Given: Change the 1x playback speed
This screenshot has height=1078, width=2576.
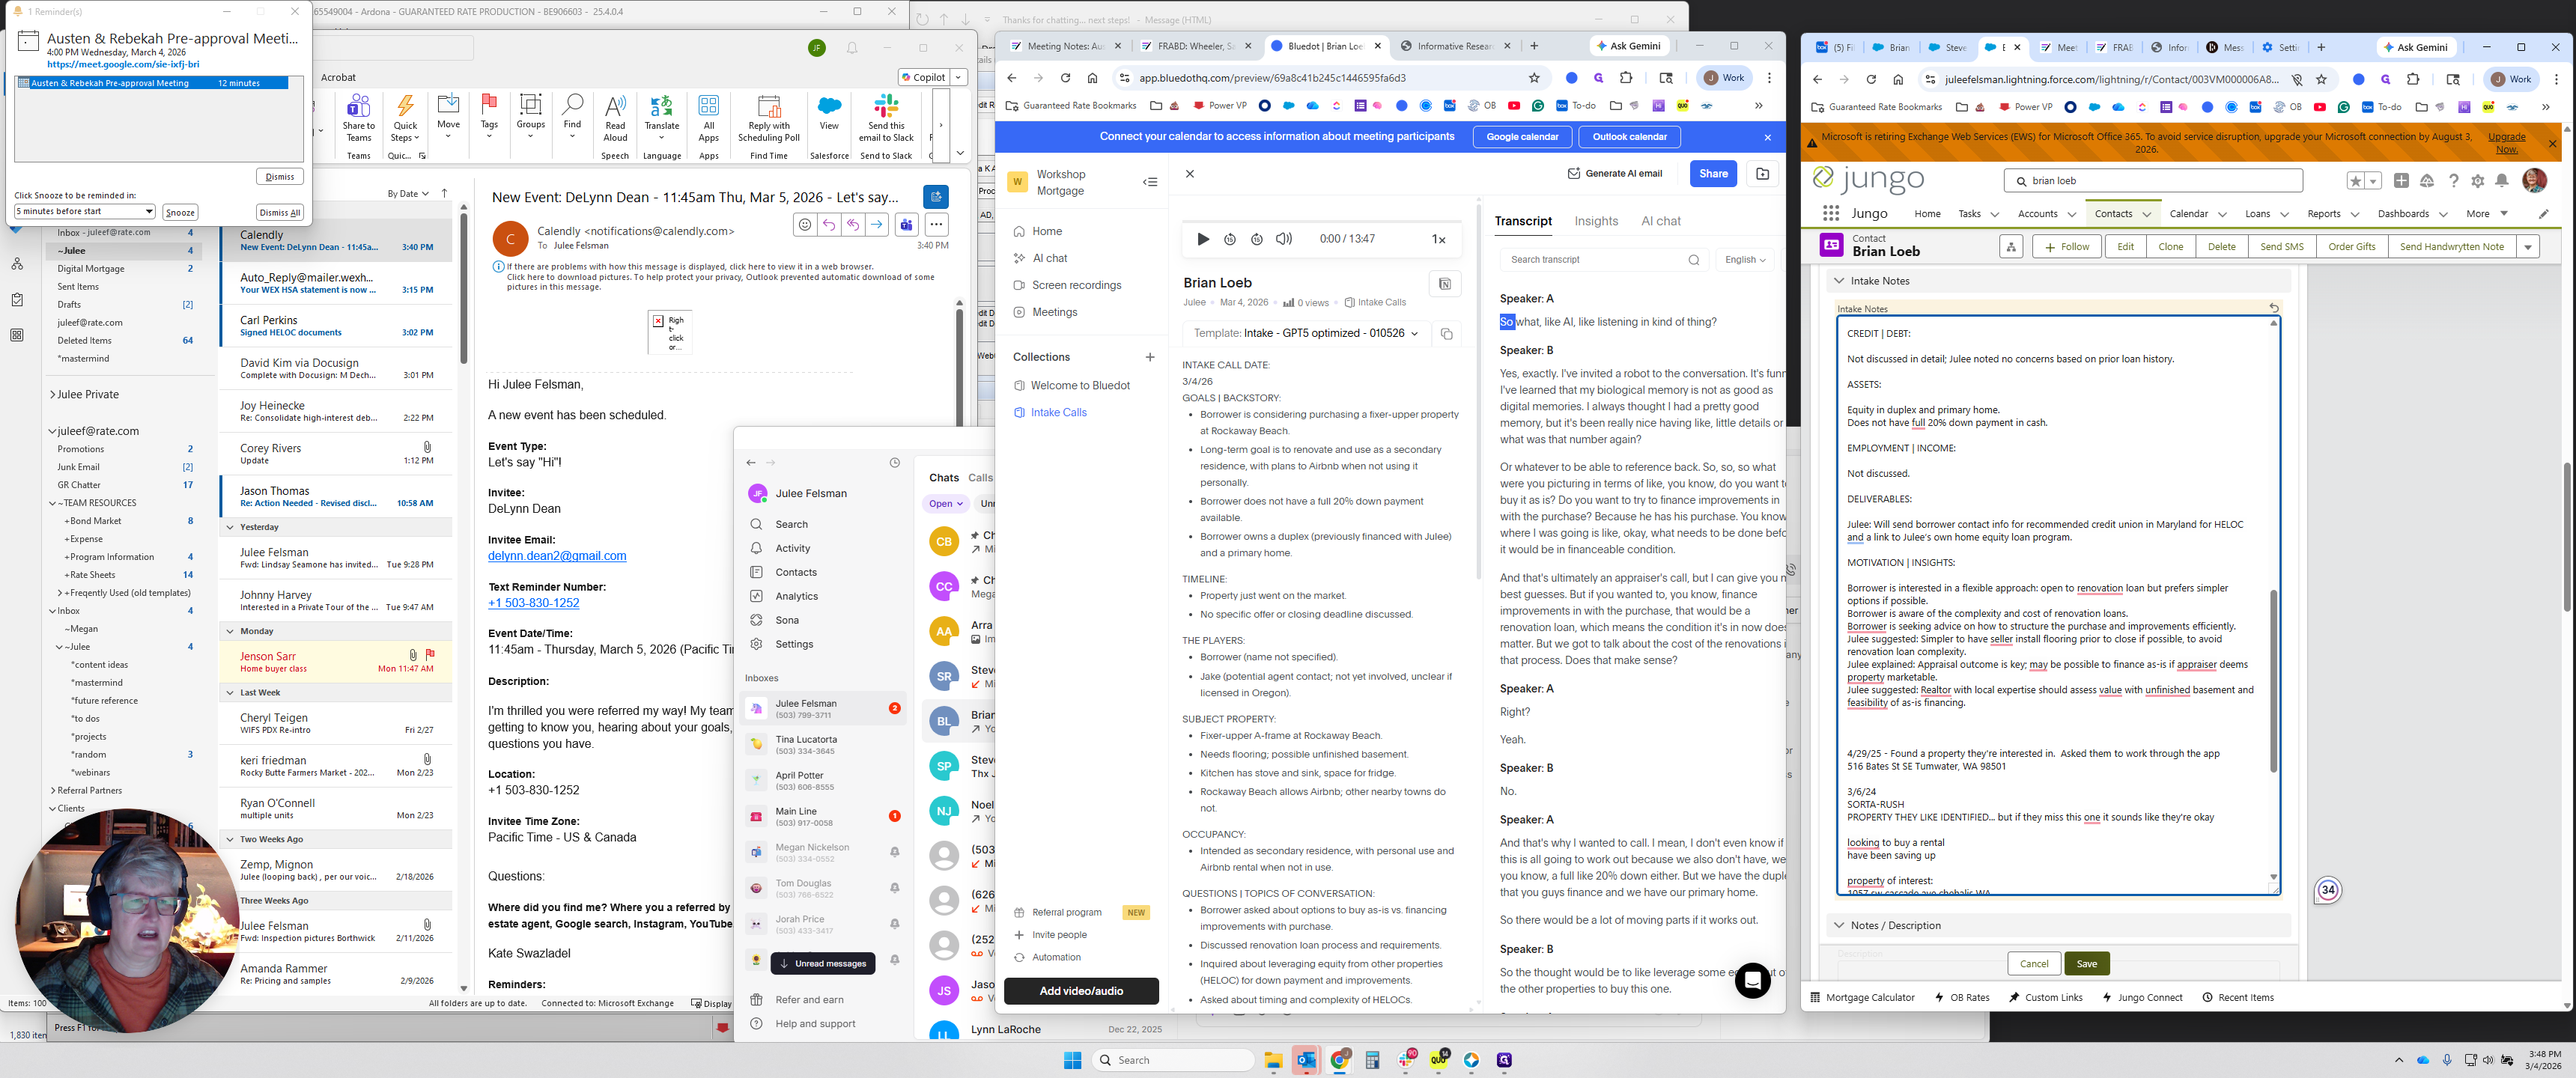Looking at the screenshot, I should 1438,239.
